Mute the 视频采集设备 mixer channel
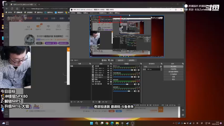The image size is (224, 126). point(135,77)
